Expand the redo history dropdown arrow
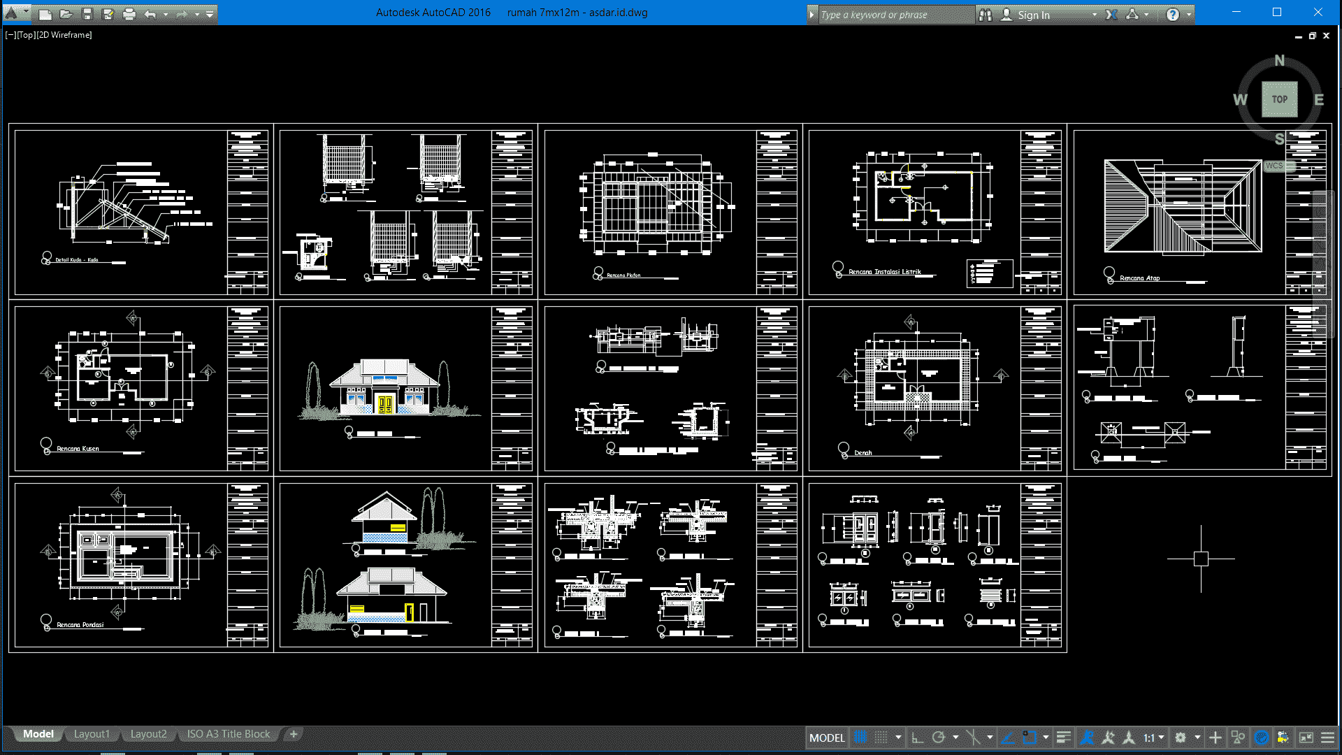 click(x=197, y=14)
